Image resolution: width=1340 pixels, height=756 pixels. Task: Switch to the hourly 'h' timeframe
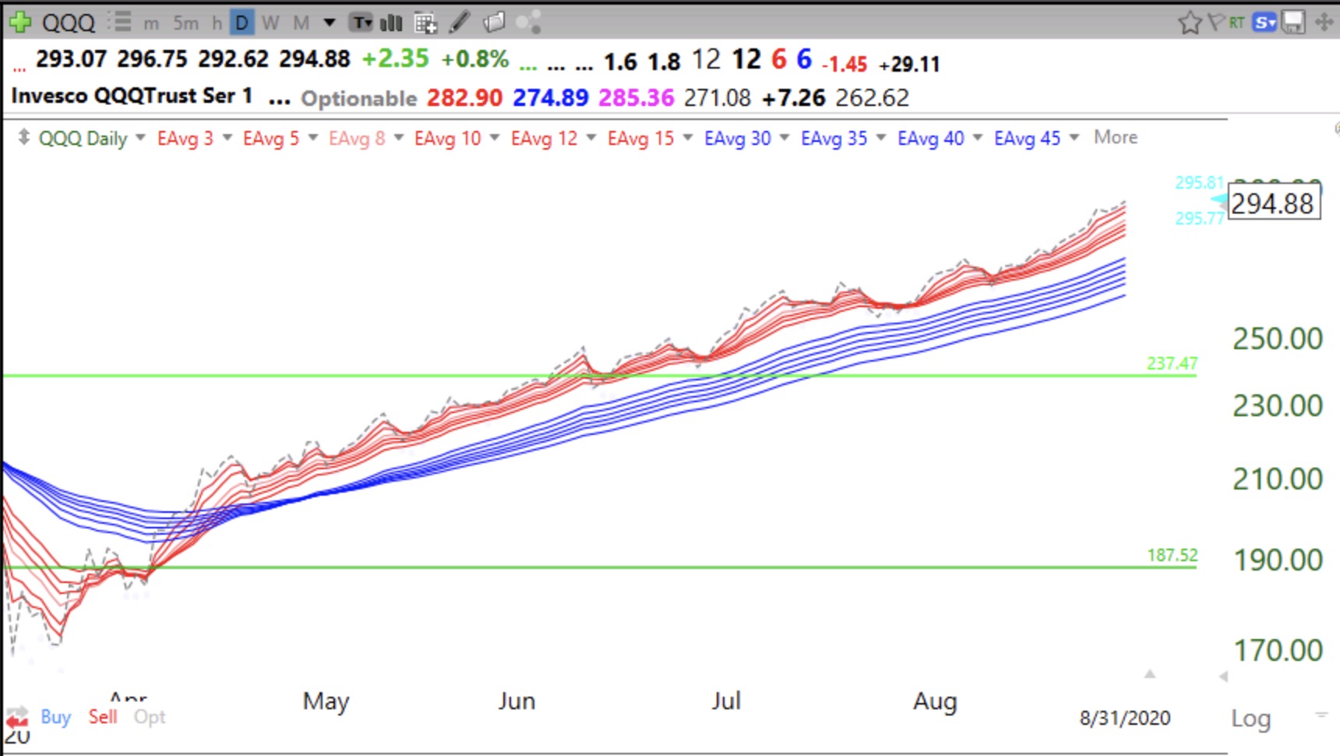coord(217,23)
